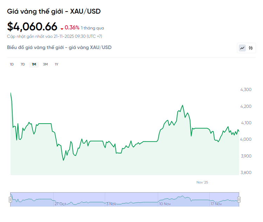263x222 pixels.
Task: Select the 1Y time range
Action: point(56,64)
